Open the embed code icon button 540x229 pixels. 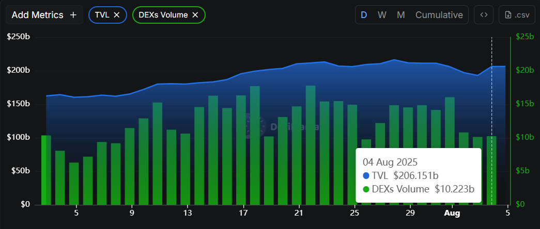484,15
